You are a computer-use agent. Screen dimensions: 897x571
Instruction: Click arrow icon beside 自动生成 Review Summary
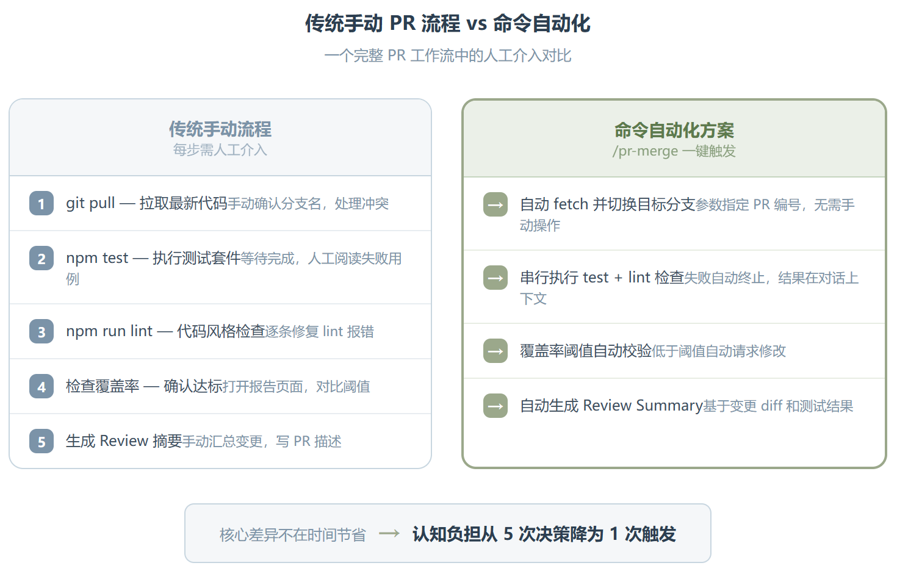point(495,406)
